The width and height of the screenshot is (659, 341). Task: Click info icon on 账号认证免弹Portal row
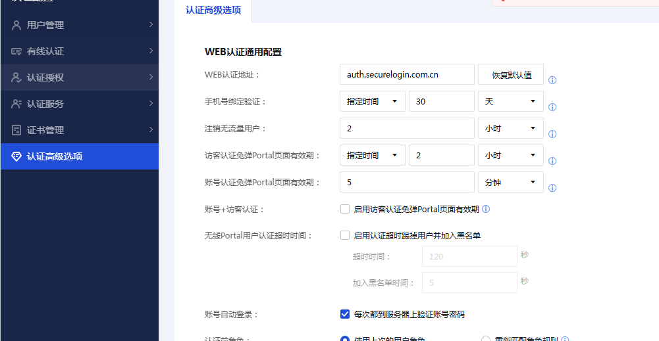click(x=552, y=188)
